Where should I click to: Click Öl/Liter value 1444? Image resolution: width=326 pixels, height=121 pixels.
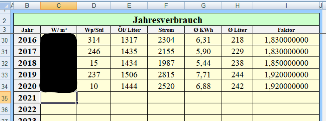(x=129, y=86)
